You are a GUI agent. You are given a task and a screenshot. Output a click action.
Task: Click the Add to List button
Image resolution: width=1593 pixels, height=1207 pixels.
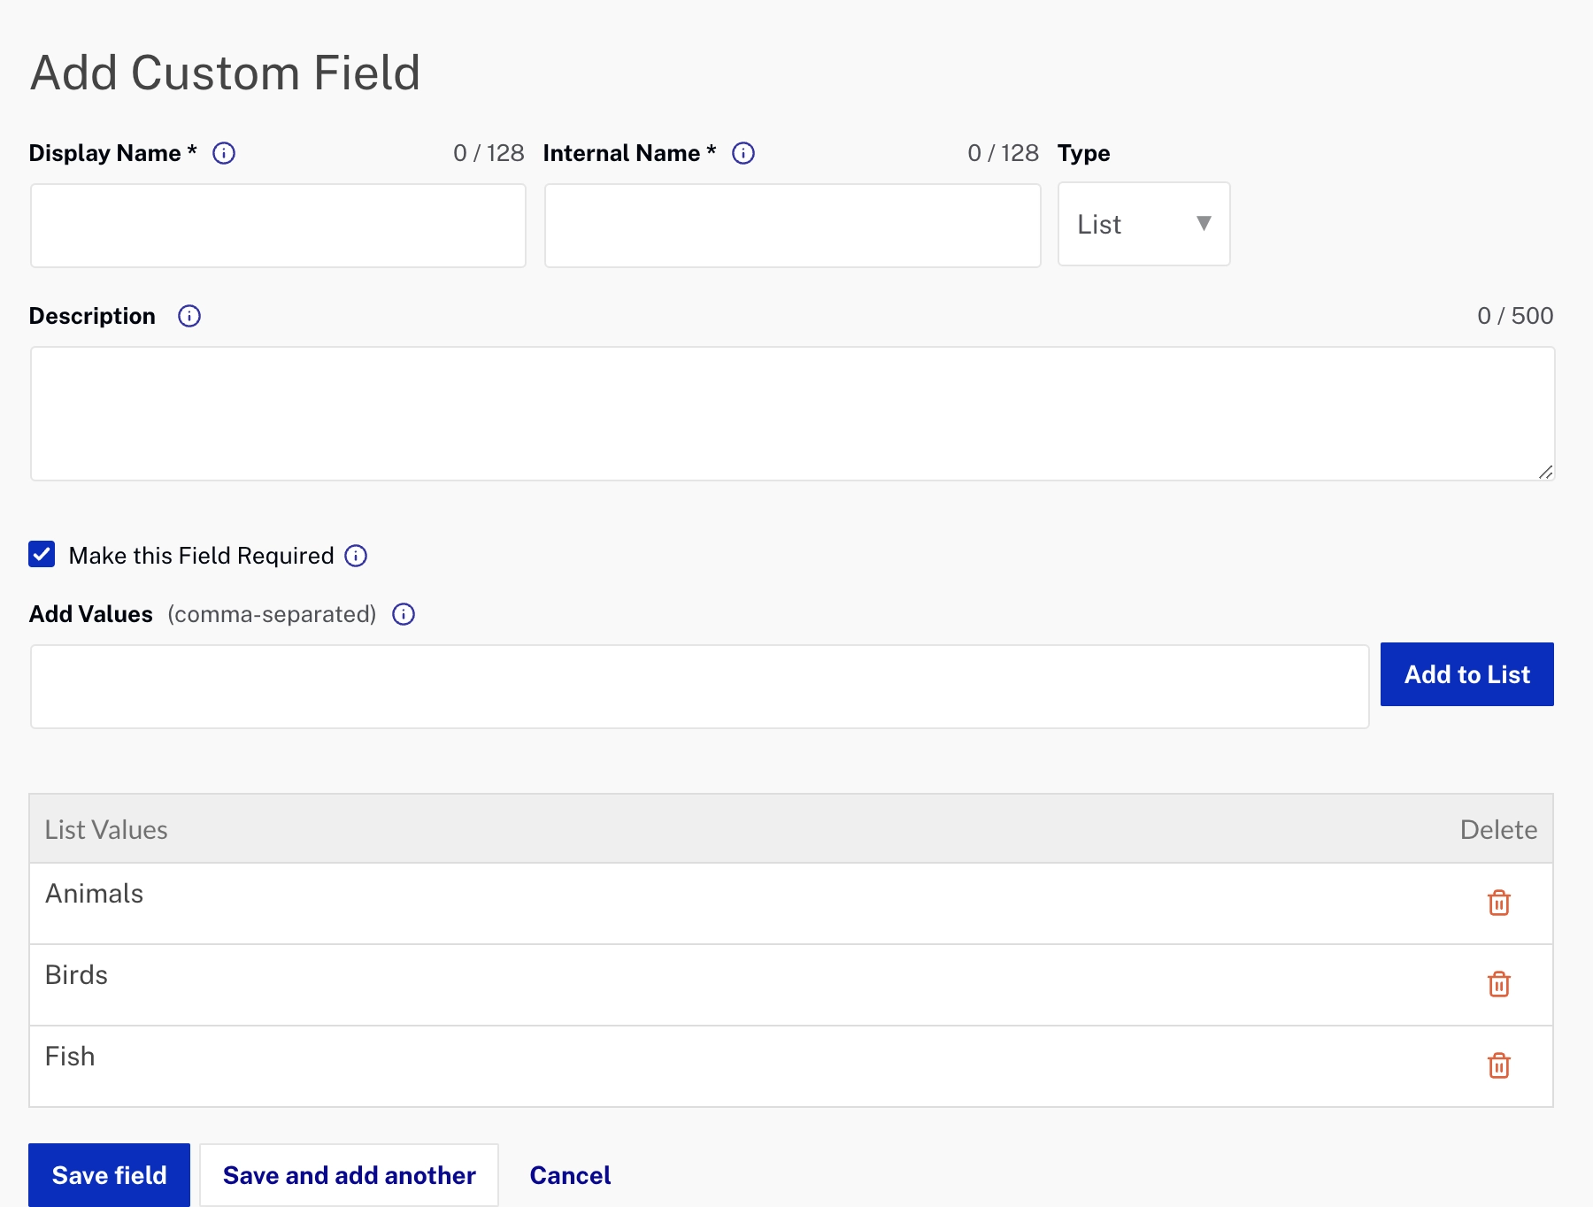pyautogui.click(x=1466, y=673)
